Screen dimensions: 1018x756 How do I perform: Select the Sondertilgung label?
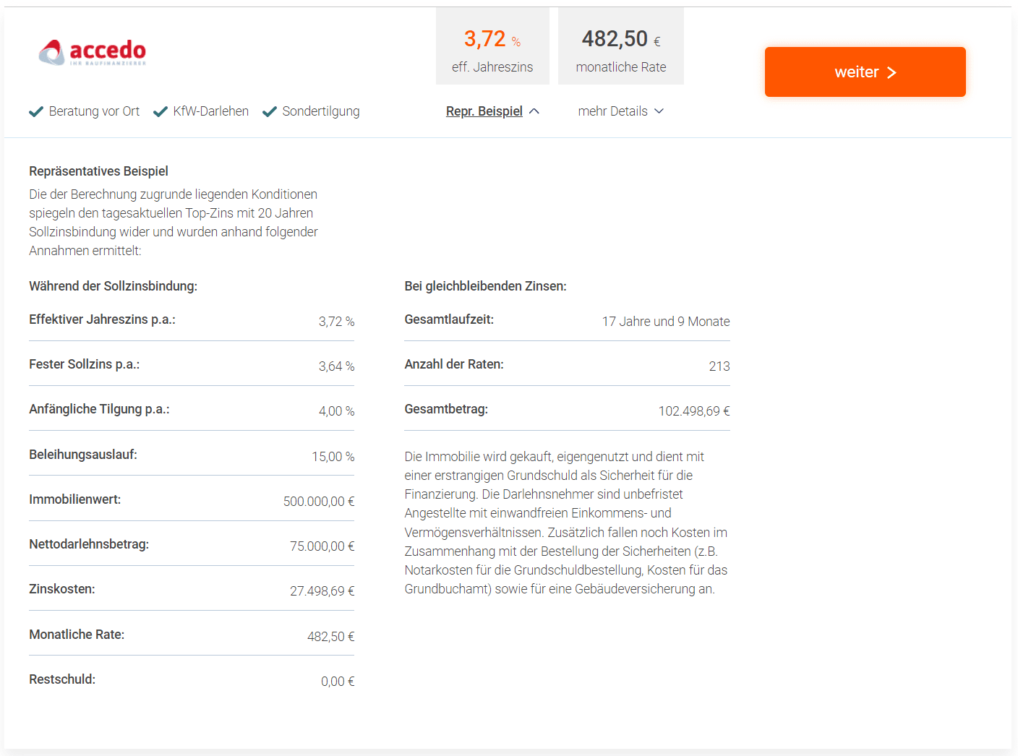(x=321, y=111)
